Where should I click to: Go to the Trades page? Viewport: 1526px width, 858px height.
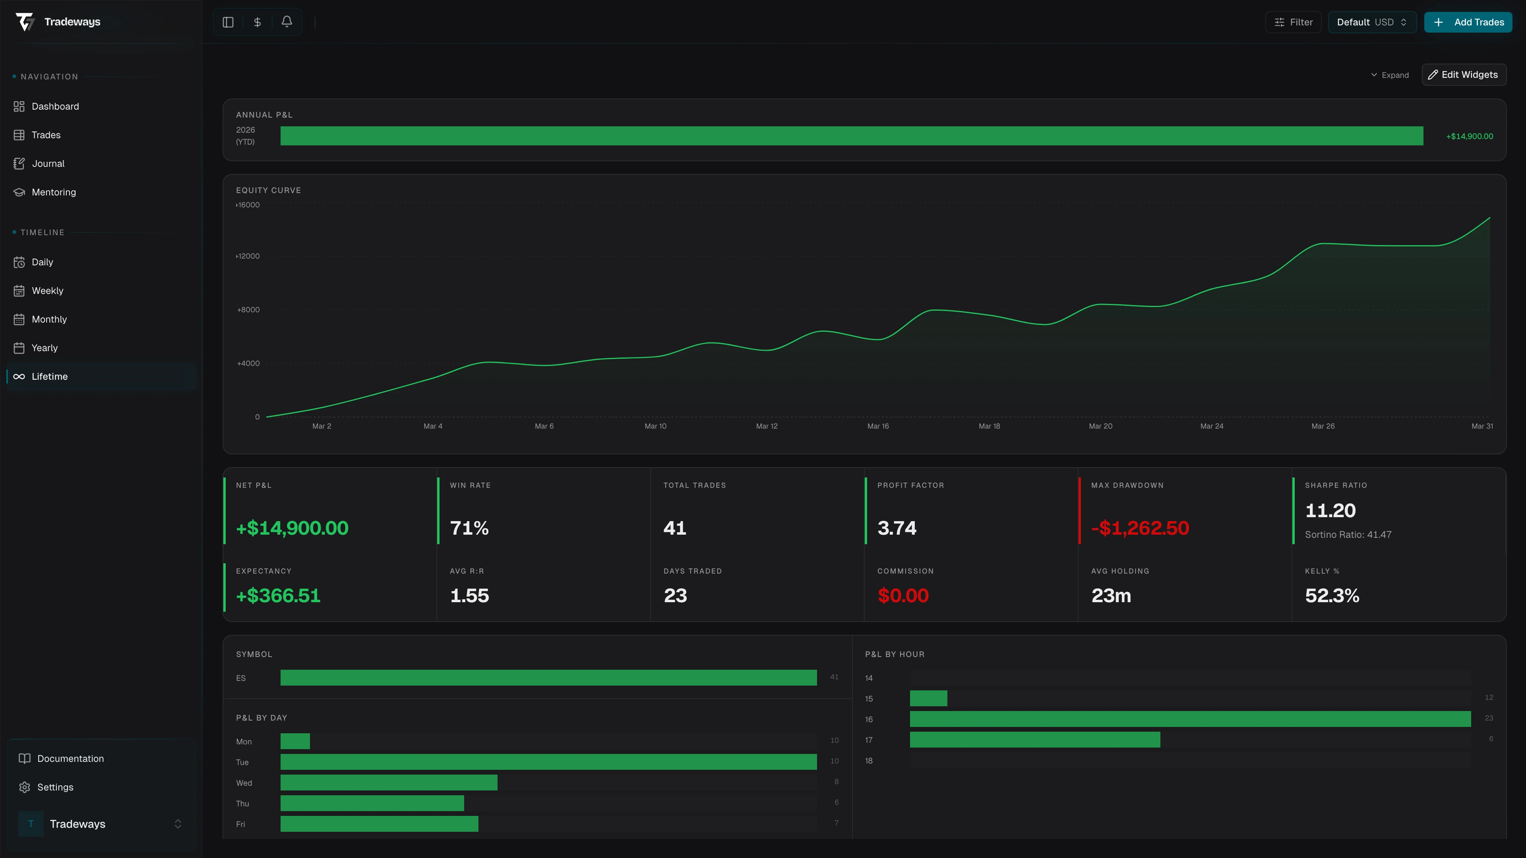click(x=46, y=135)
